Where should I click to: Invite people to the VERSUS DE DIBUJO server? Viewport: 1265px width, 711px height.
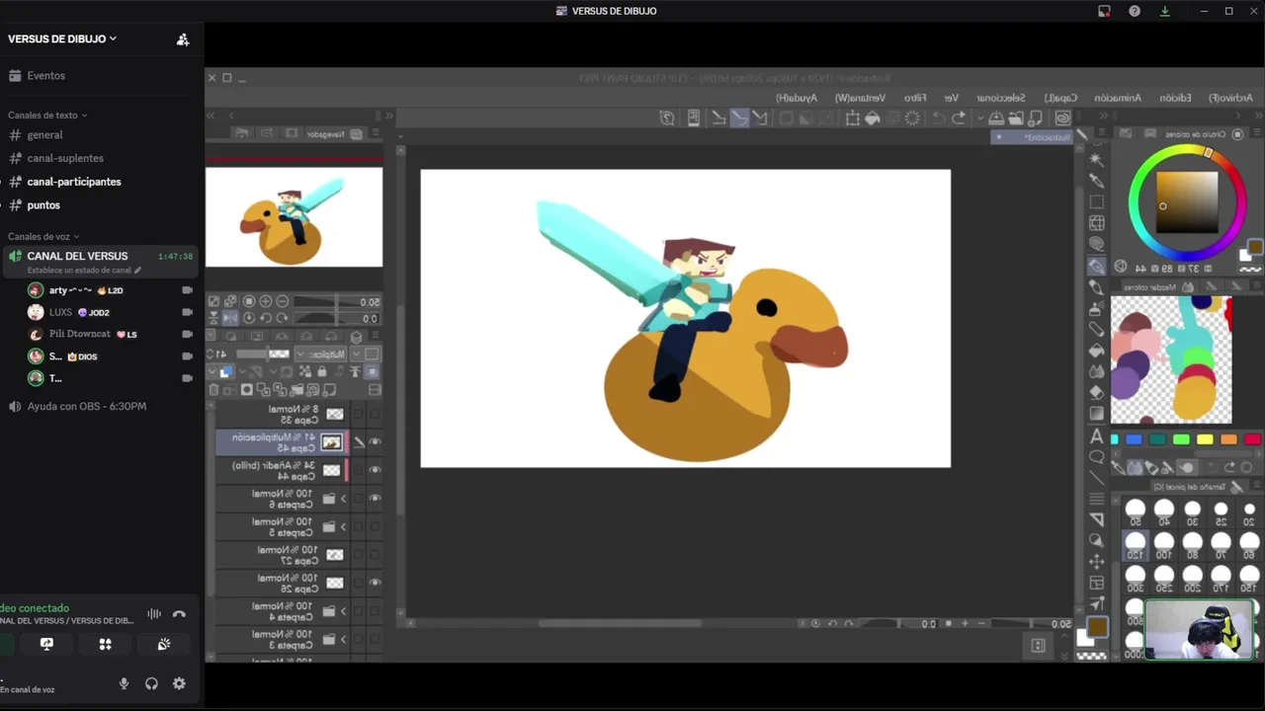pos(183,39)
